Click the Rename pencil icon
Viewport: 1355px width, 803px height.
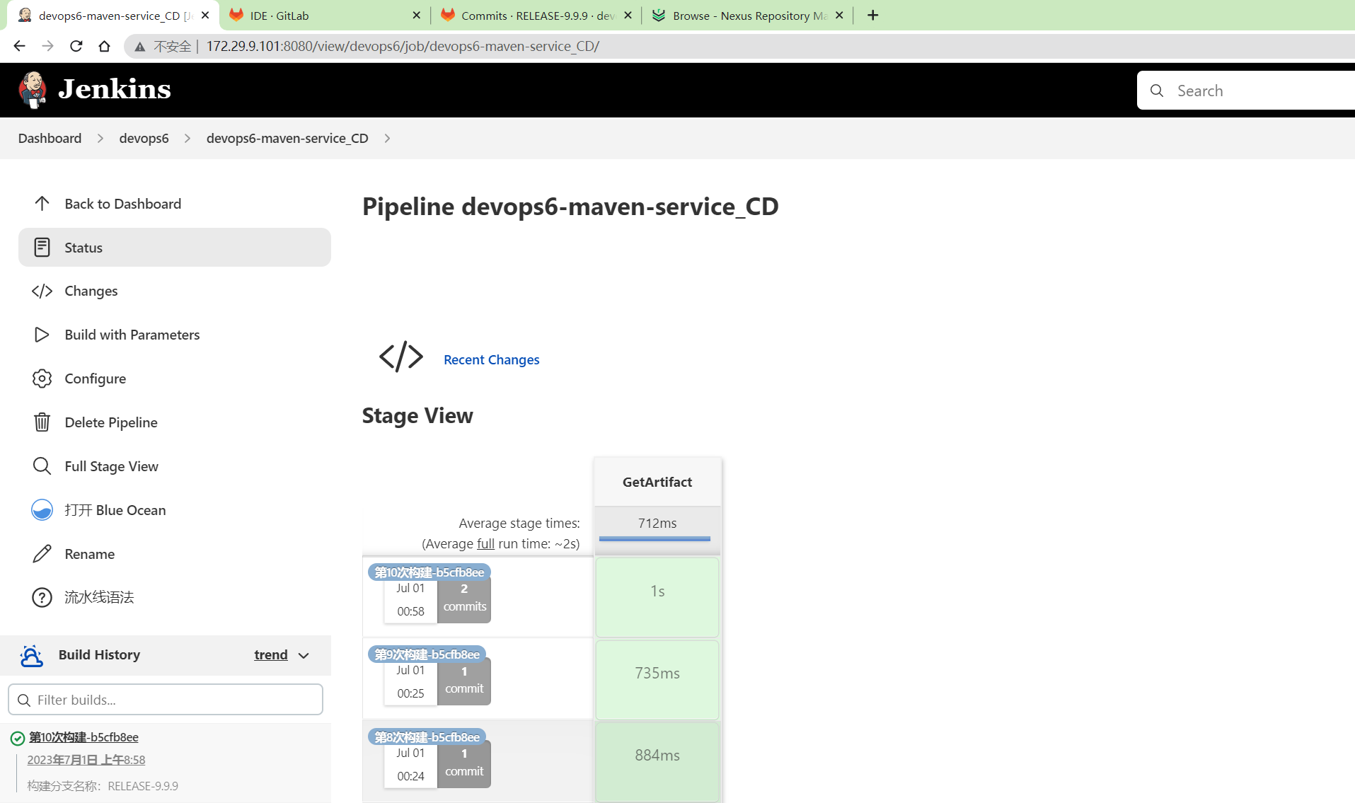(x=42, y=554)
